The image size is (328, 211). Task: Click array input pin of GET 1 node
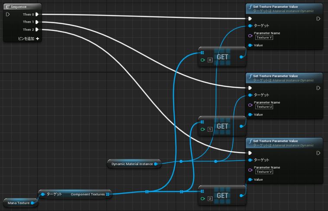pyautogui.click(x=202, y=122)
